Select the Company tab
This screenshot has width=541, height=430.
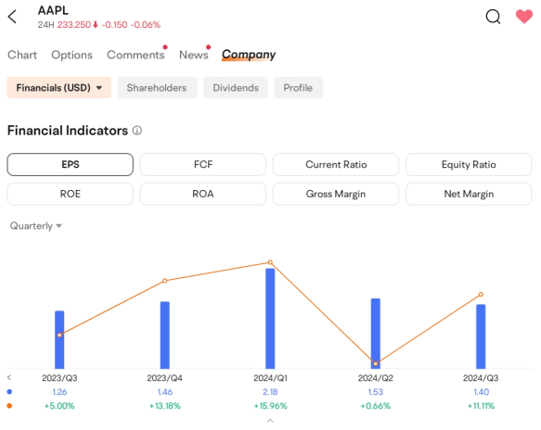(x=249, y=55)
